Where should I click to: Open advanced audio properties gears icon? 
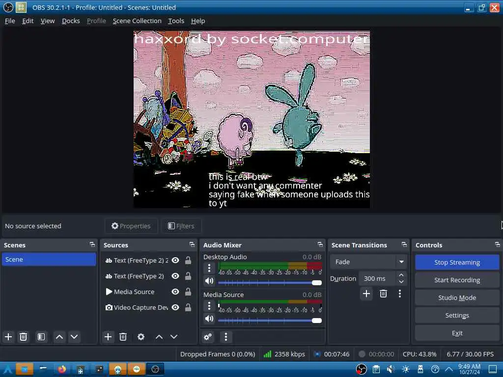208,337
